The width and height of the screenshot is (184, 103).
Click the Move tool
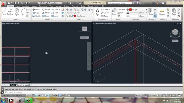click(x=36, y=9)
